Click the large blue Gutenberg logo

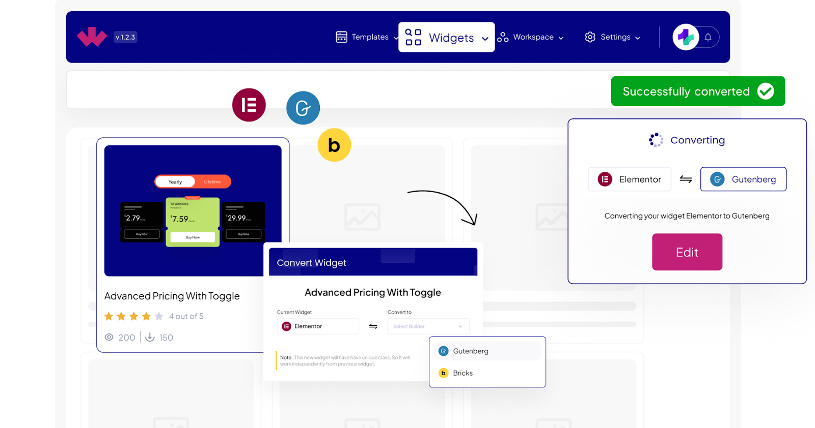[303, 108]
